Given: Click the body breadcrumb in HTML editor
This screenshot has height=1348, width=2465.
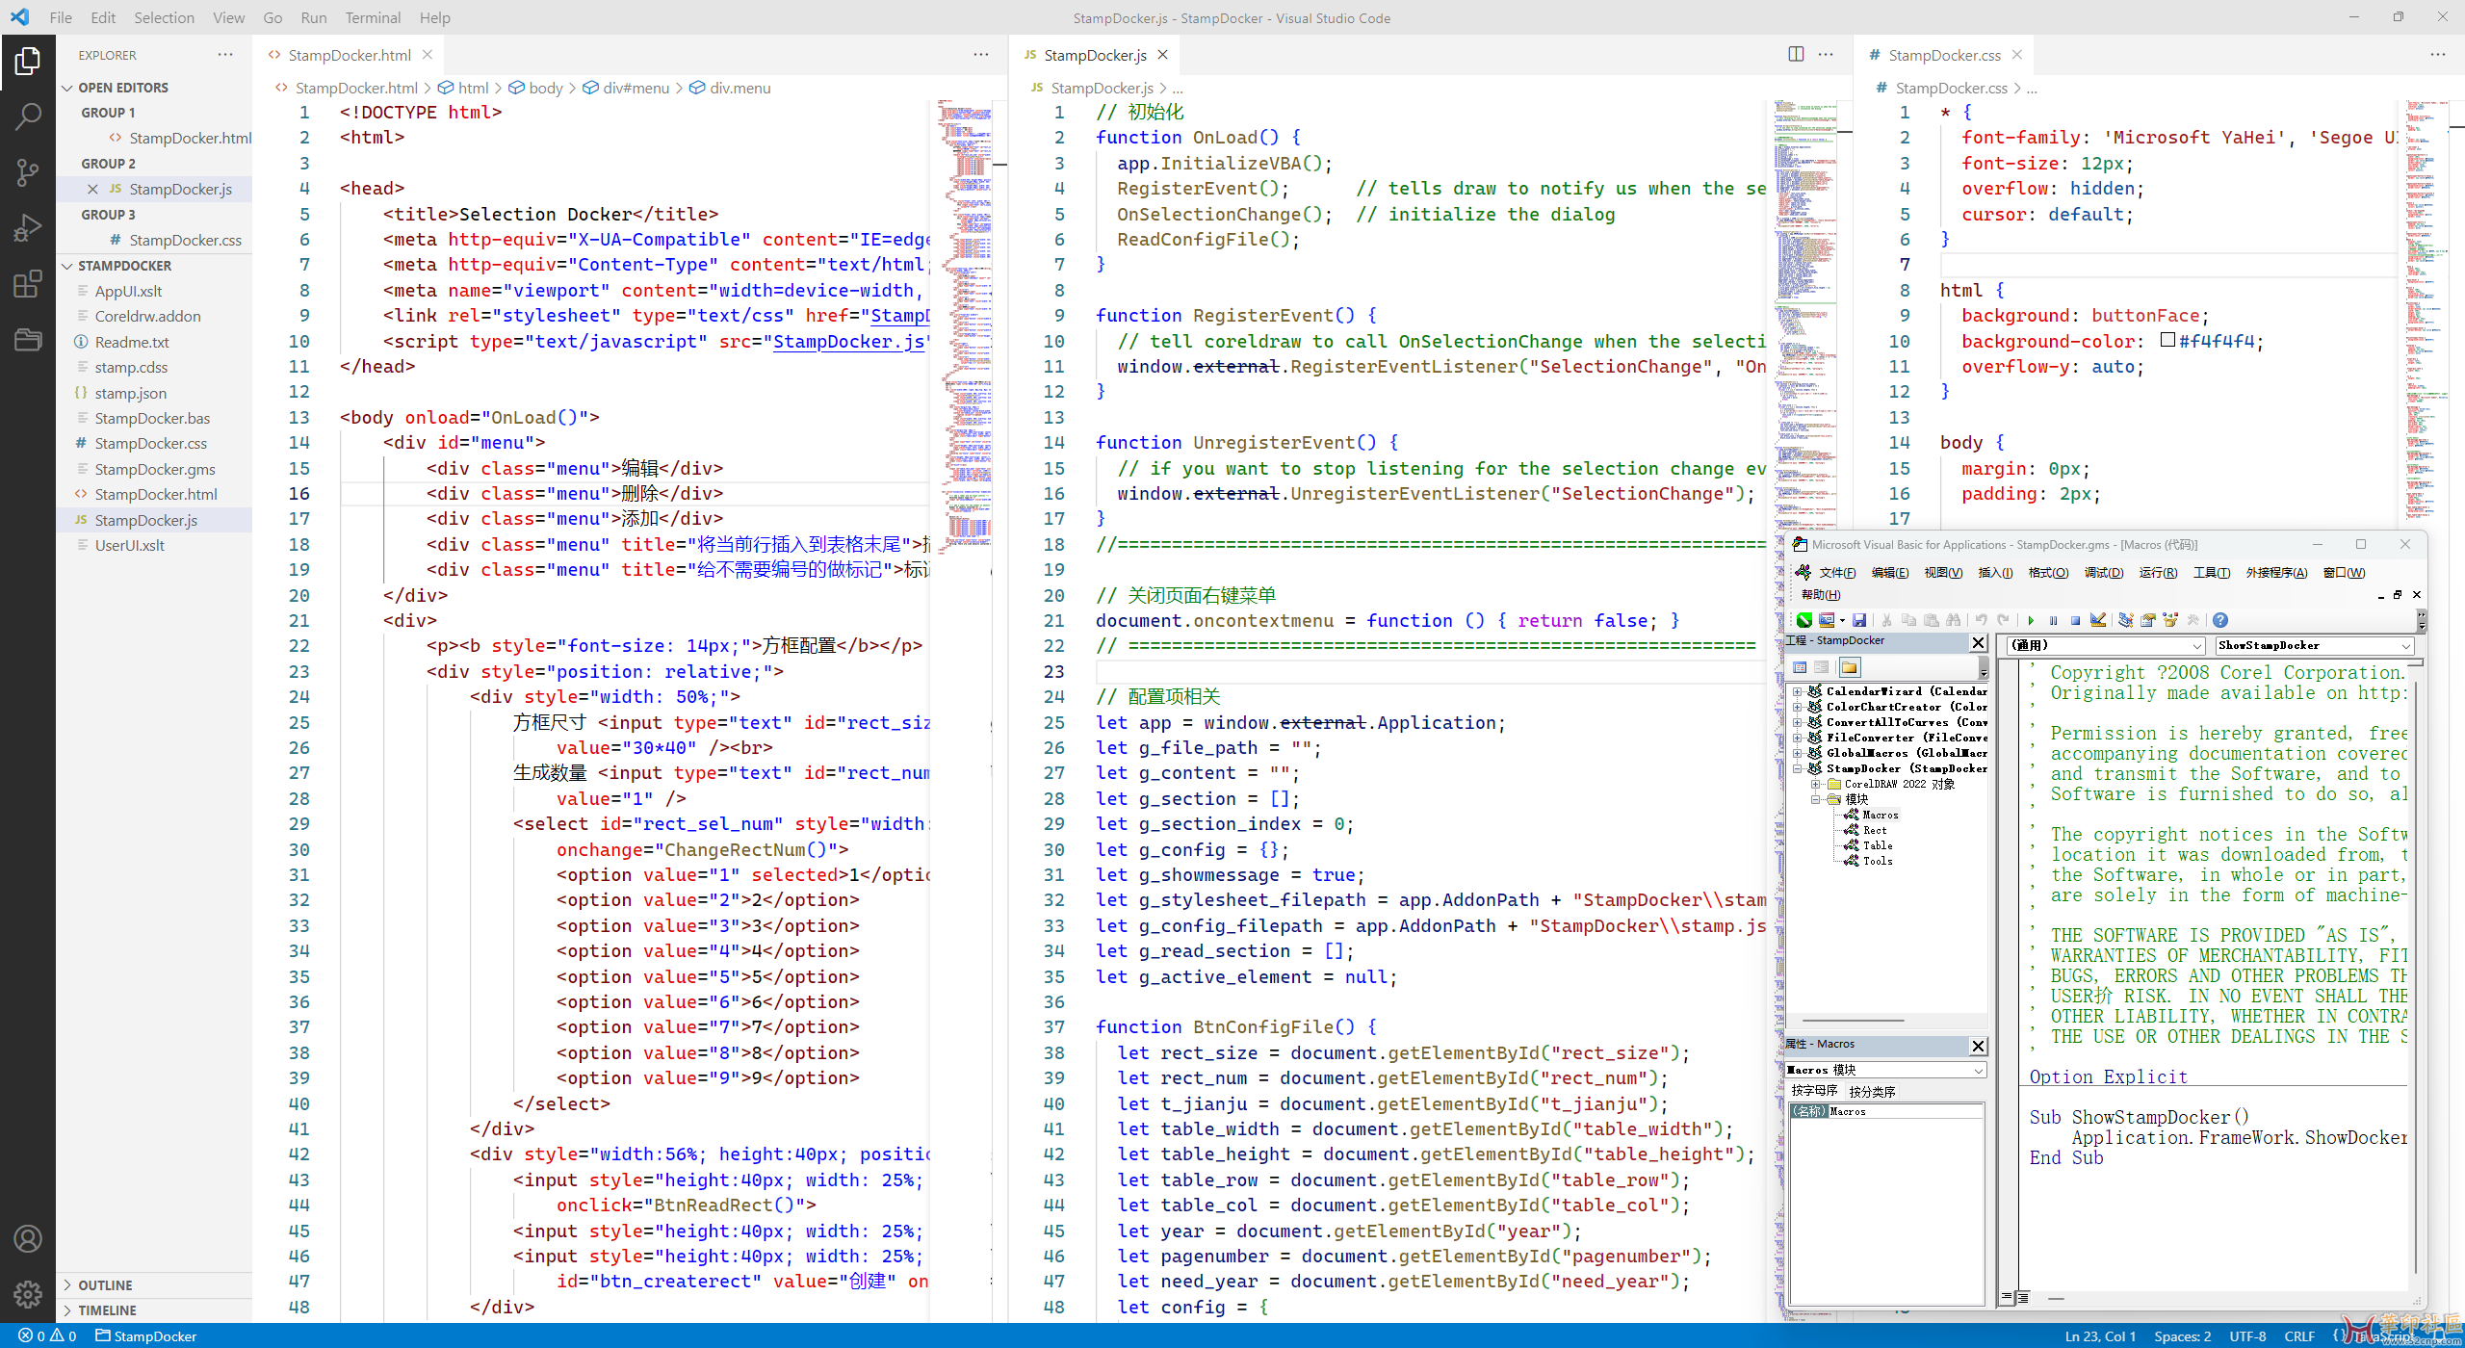Looking at the screenshot, I should [545, 88].
